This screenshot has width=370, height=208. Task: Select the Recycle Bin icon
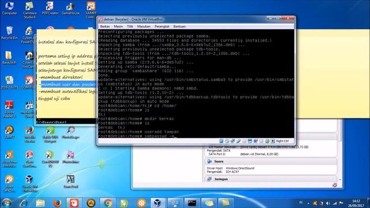click(9, 33)
